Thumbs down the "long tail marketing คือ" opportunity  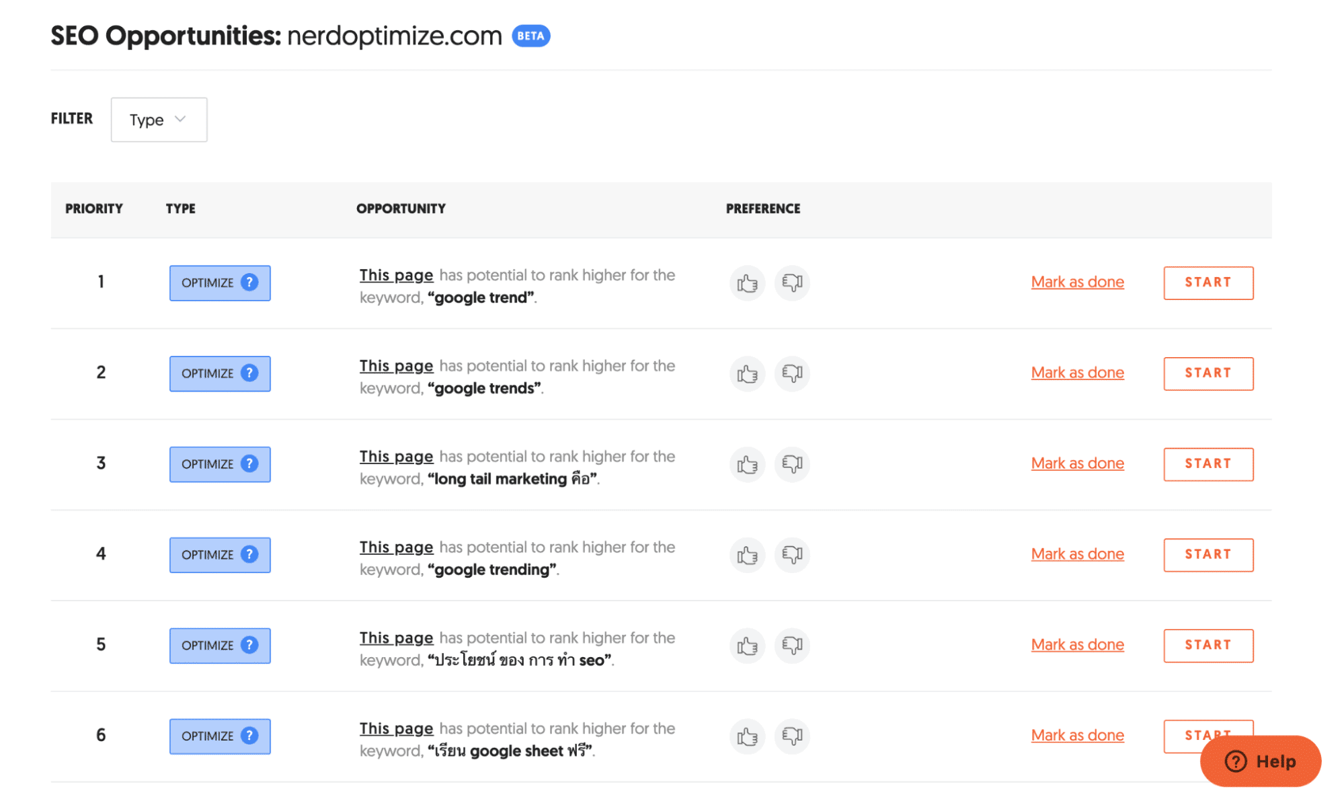(792, 464)
